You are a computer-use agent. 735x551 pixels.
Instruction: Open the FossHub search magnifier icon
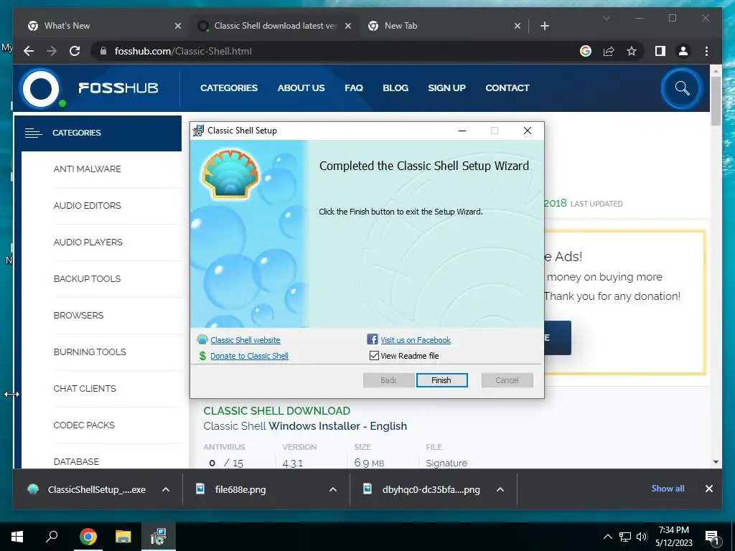[x=682, y=88]
